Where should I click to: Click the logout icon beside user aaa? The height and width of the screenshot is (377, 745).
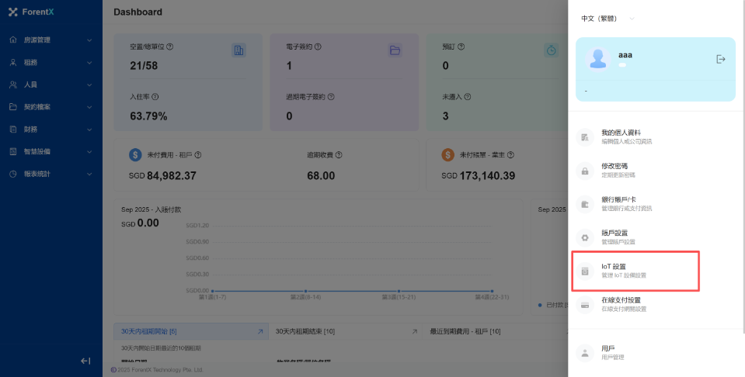(720, 59)
